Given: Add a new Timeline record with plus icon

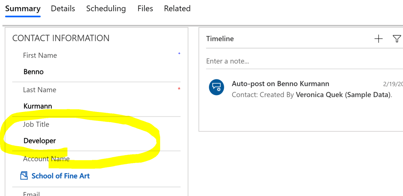Looking at the screenshot, I should pos(378,38).
